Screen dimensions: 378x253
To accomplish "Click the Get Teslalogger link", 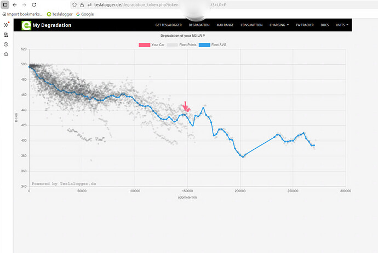I will coord(169,25).
